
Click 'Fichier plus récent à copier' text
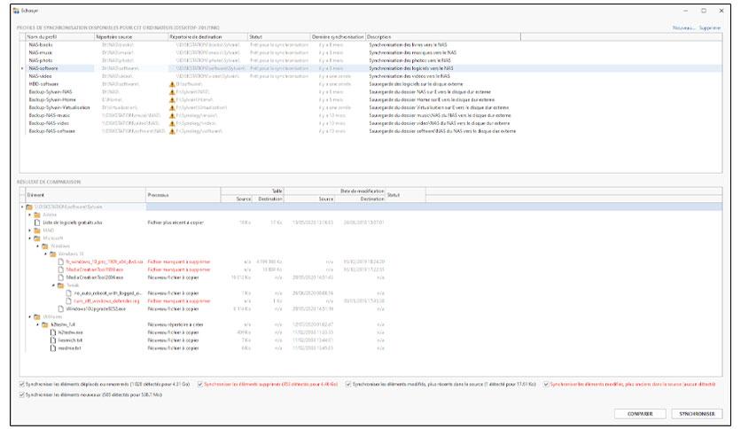point(175,222)
